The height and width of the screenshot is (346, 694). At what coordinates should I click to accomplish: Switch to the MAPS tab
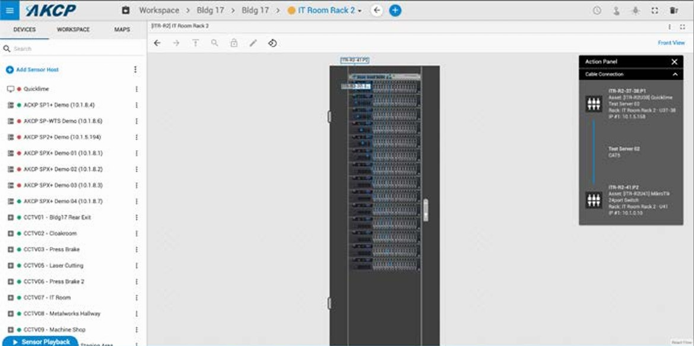click(122, 30)
